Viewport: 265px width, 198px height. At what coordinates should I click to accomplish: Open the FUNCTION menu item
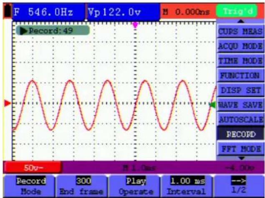tap(240, 75)
